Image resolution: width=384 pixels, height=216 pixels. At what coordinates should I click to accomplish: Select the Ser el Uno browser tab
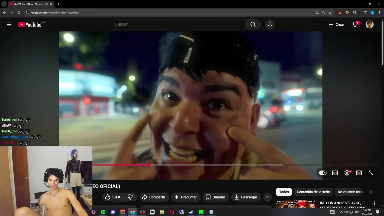pos(28,4)
